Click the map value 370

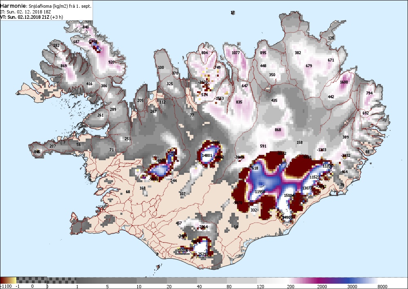[x=175, y=73]
